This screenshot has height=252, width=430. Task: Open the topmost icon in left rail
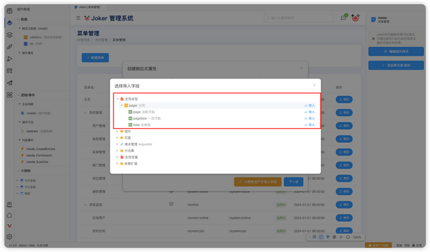pos(9,11)
